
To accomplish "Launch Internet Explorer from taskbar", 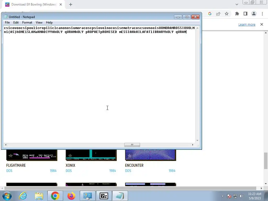I will pyautogui.click(x=23, y=196).
